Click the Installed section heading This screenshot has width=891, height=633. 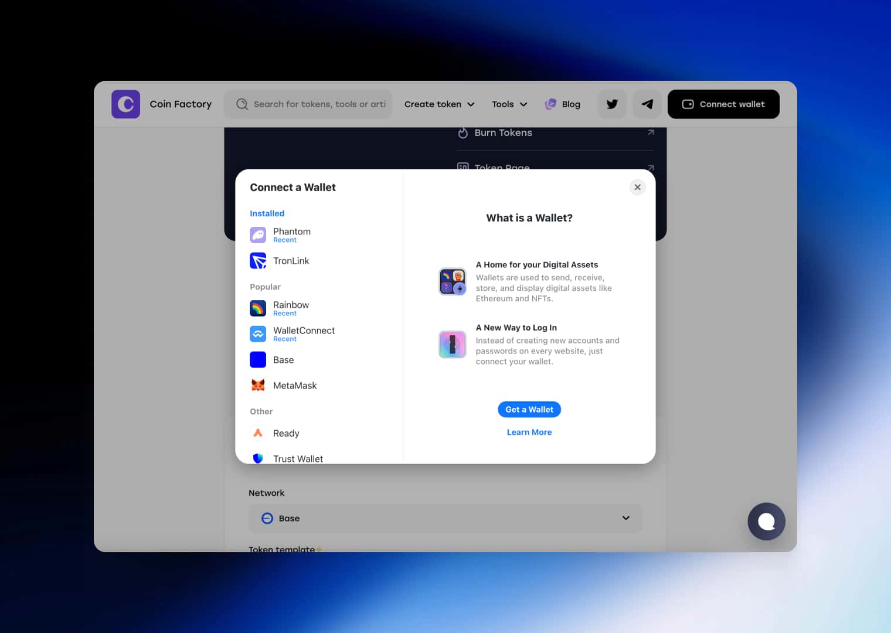tap(267, 213)
